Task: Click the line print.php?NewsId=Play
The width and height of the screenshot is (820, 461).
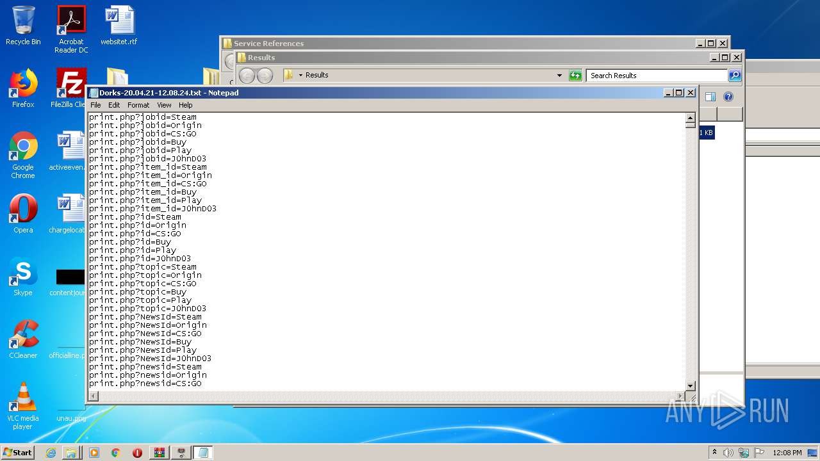Action: click(x=143, y=350)
